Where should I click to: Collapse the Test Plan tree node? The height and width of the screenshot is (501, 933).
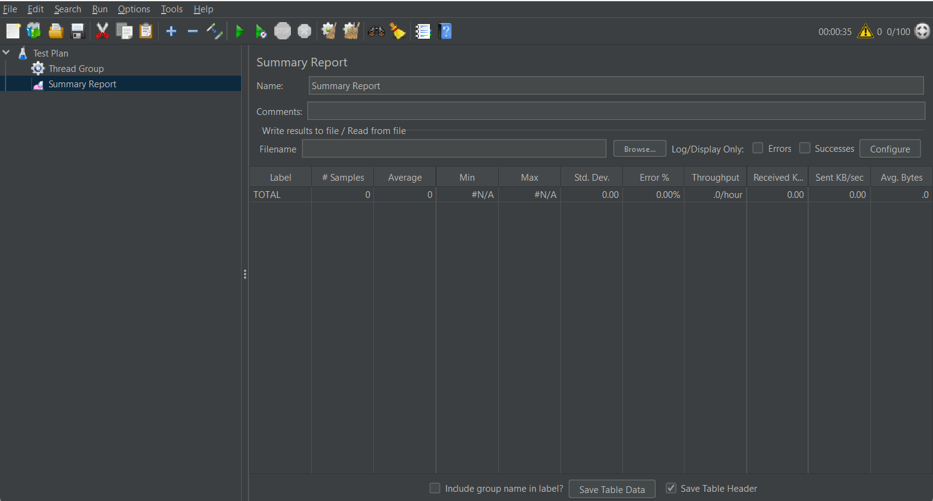pos(6,53)
